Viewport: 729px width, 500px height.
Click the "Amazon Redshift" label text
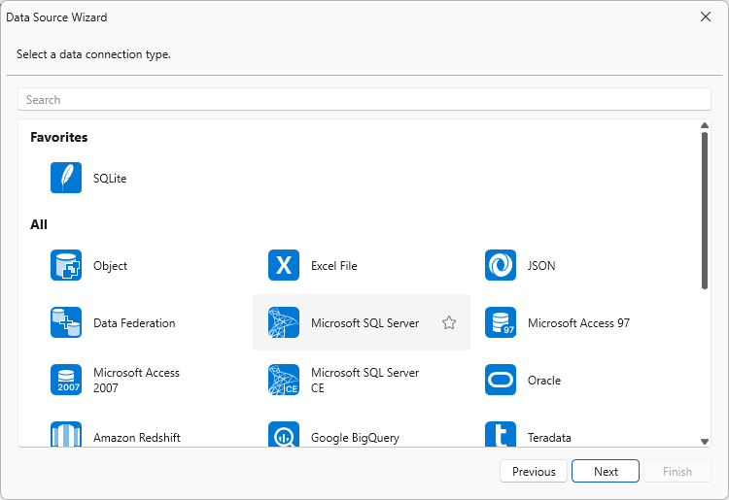137,437
